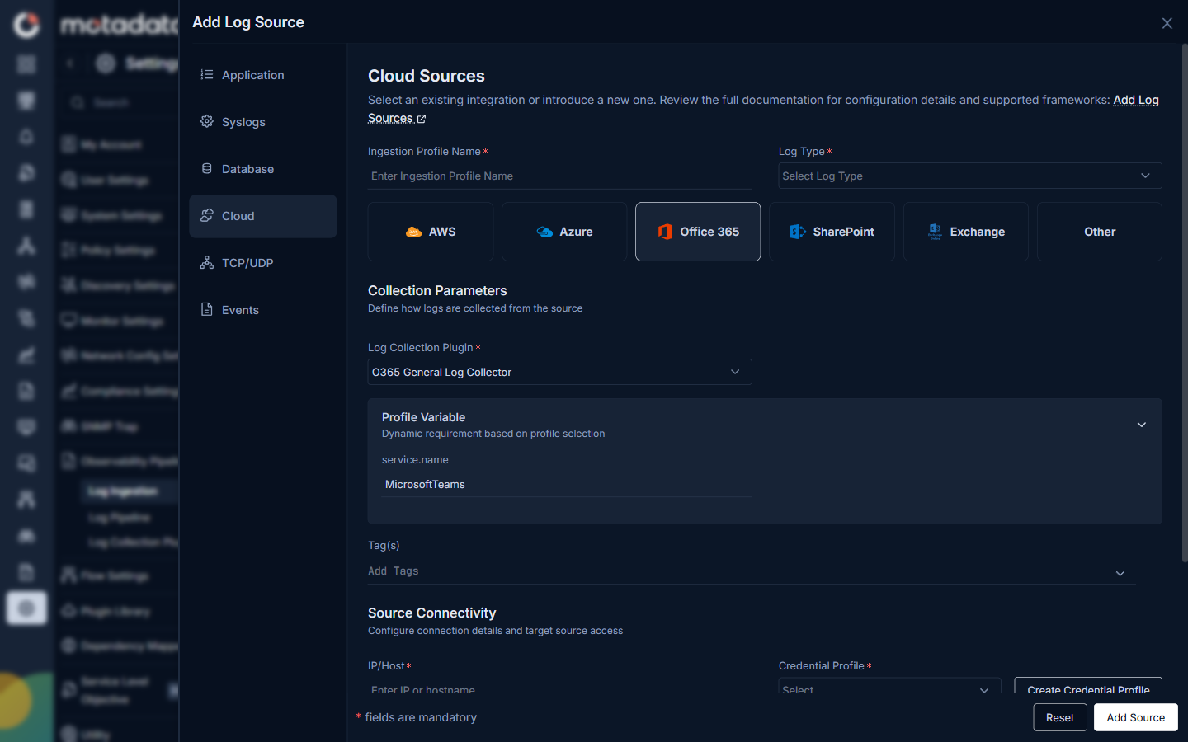Click the IP/Host input field
This screenshot has height=742, width=1188.
[x=559, y=688]
